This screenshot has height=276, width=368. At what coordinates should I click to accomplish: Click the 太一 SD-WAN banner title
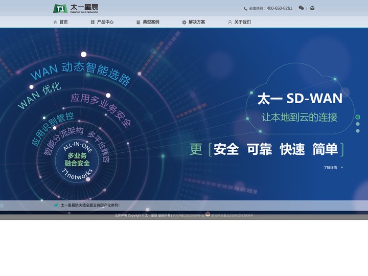(300, 98)
